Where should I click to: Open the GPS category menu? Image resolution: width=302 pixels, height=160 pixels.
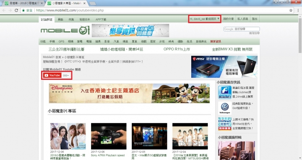61,41
